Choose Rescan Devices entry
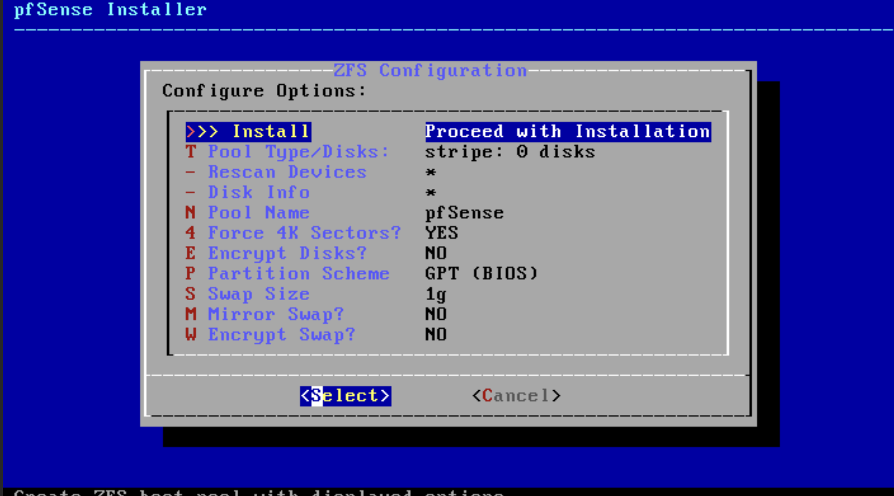This screenshot has height=496, width=894. (x=276, y=172)
